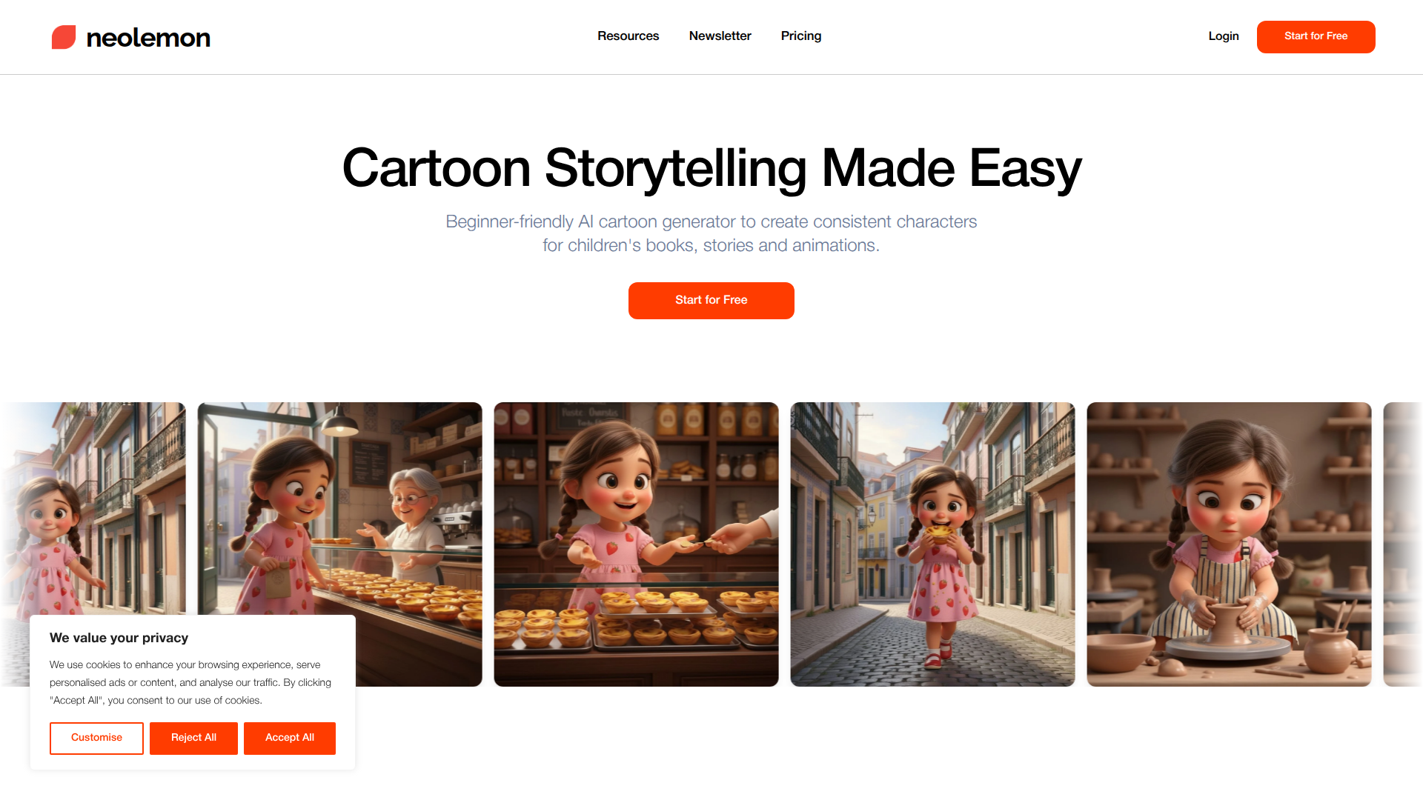Click the partially visible rightmost carousel image
Image resolution: width=1423 pixels, height=800 pixels.
(x=1403, y=544)
